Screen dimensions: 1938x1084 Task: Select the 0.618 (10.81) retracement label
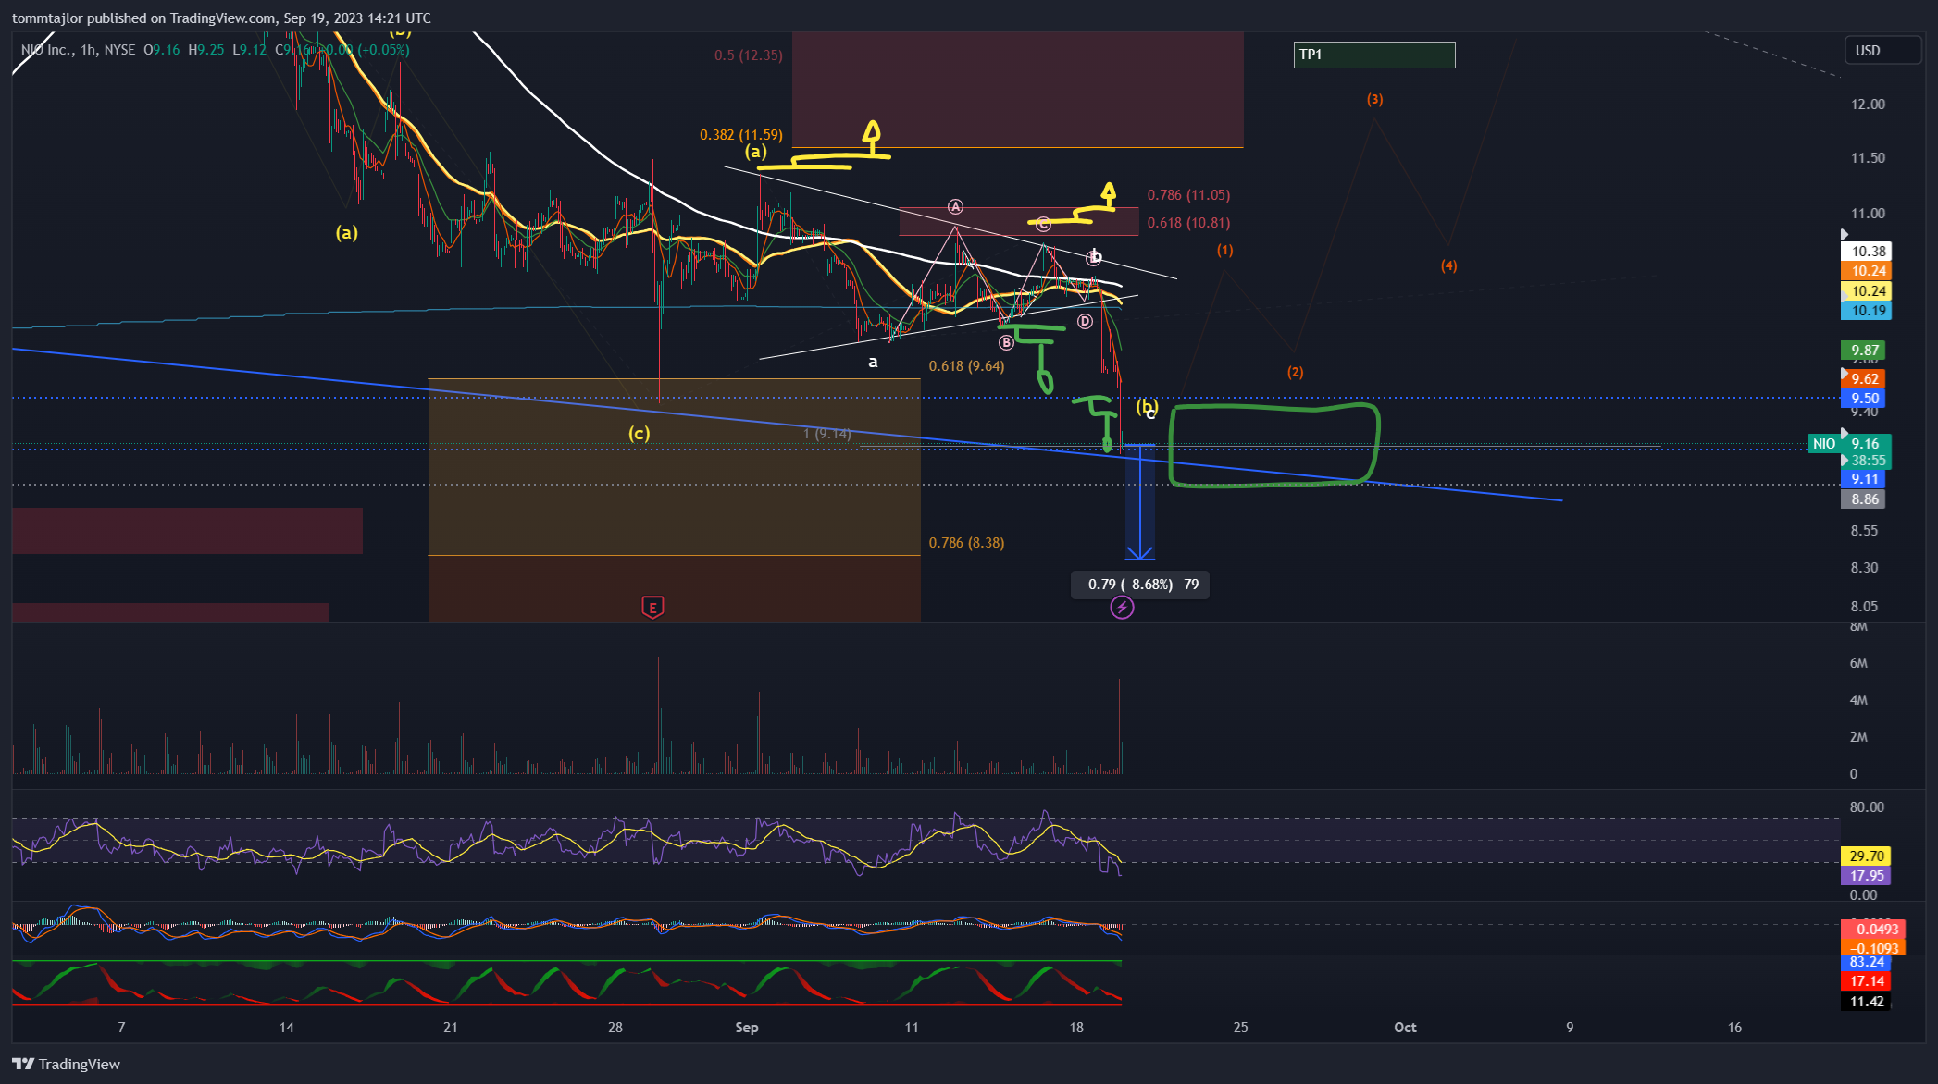(x=1188, y=223)
